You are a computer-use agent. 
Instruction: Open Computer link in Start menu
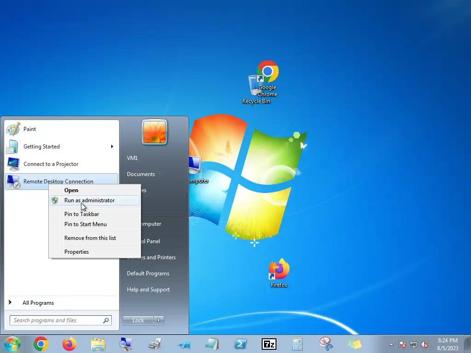[x=151, y=224]
